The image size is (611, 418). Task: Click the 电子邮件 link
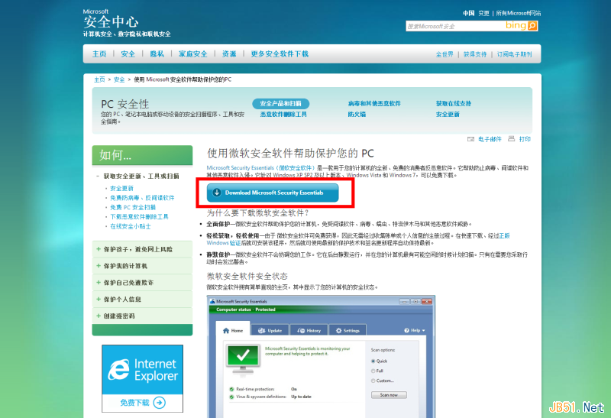tap(490, 139)
